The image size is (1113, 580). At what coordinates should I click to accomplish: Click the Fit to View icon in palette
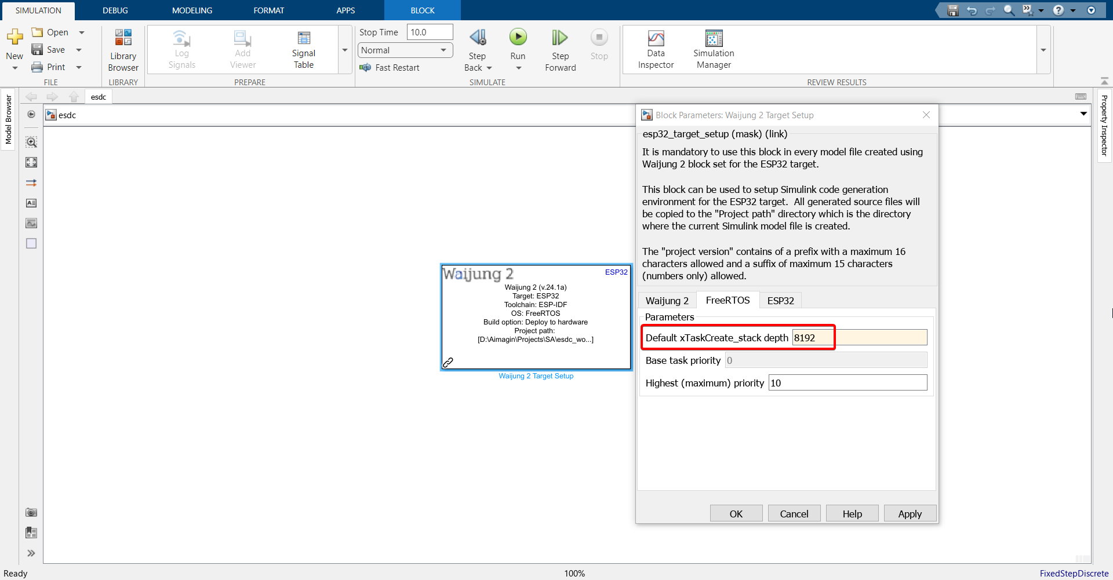[x=31, y=162]
